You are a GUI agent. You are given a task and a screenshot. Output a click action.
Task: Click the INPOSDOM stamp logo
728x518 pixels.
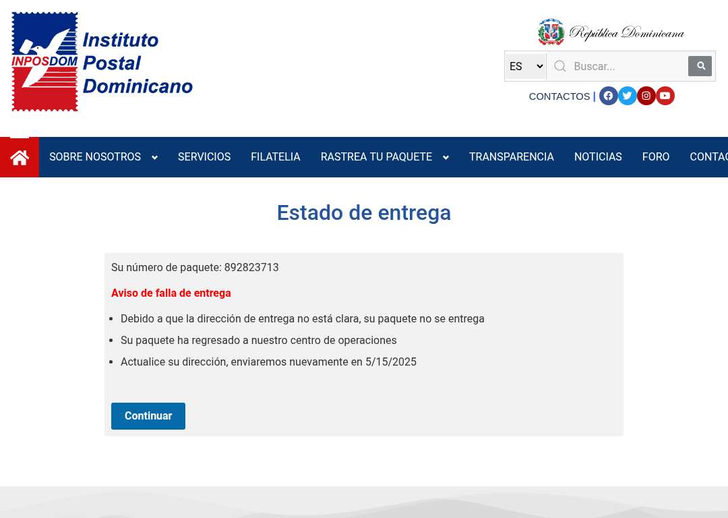click(44, 62)
